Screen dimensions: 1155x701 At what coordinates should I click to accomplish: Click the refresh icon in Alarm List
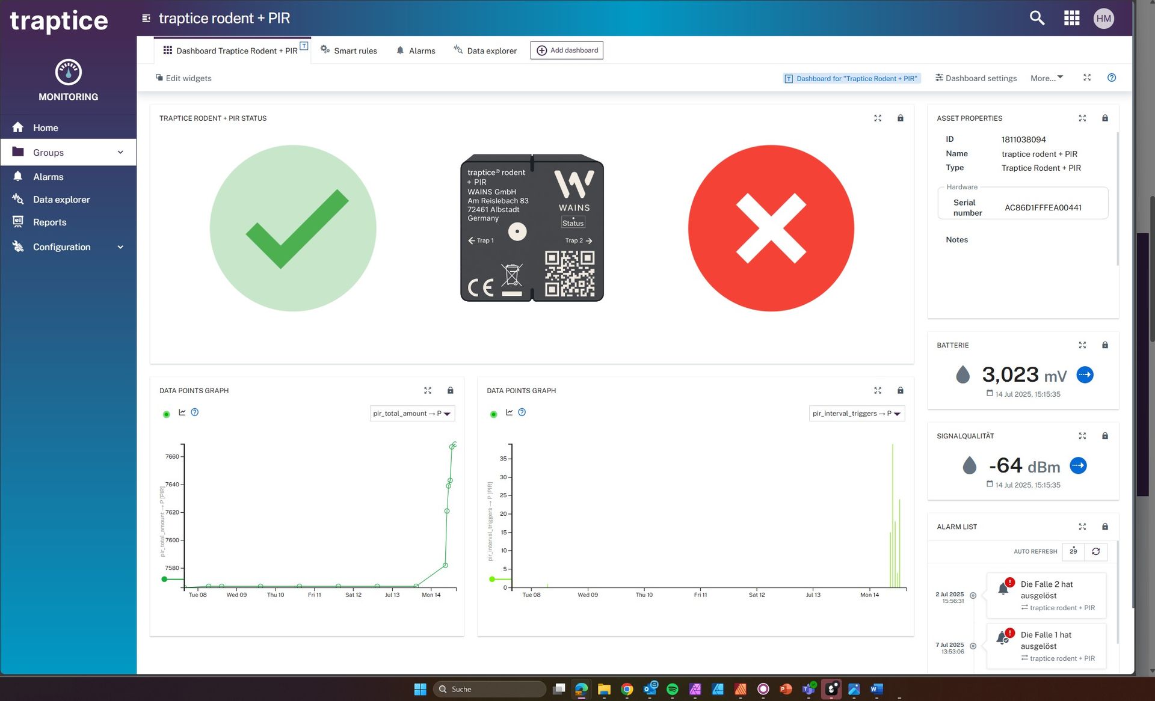[x=1095, y=551]
